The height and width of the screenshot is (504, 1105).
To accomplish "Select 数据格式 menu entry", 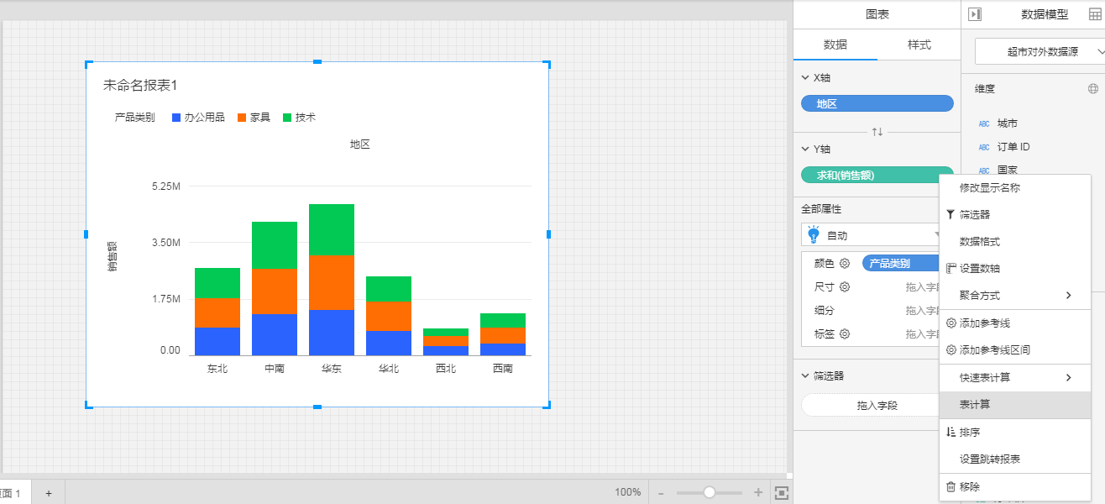I will [x=1015, y=242].
